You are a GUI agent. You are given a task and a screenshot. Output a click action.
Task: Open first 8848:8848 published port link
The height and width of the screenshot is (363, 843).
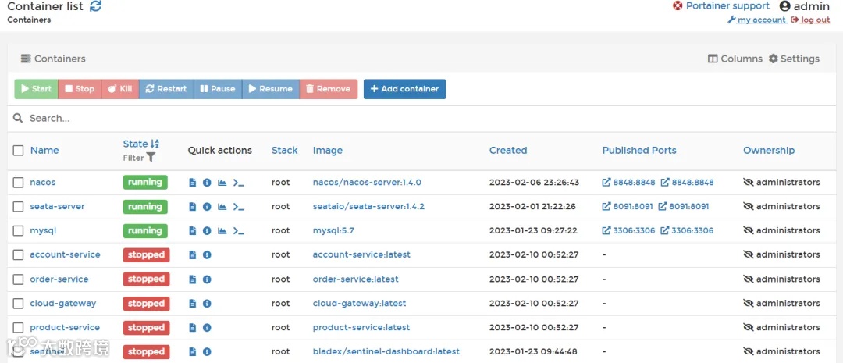(x=628, y=183)
